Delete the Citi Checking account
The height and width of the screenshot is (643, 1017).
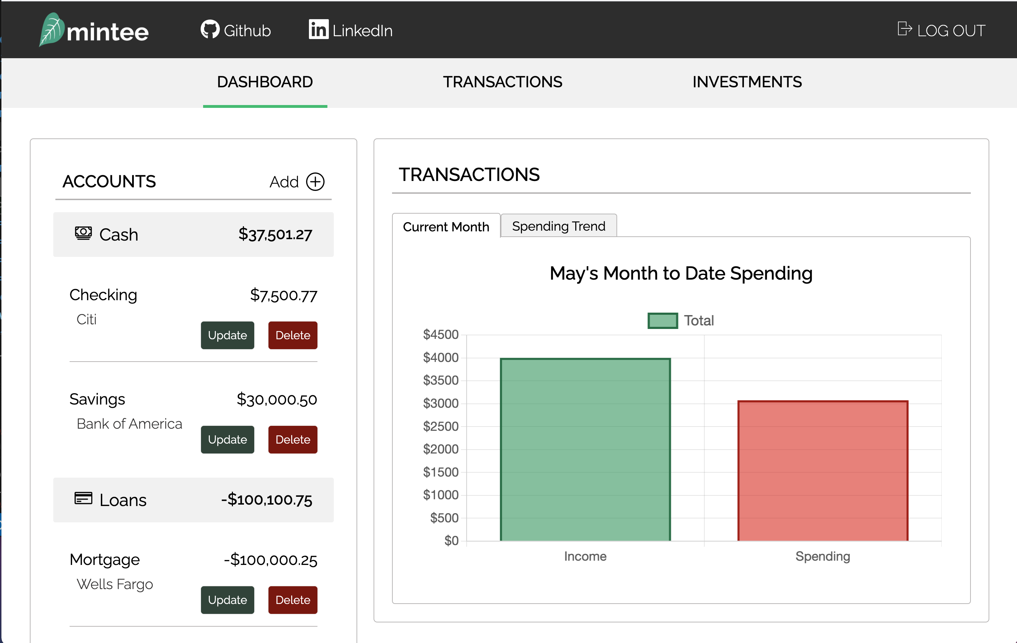(293, 335)
